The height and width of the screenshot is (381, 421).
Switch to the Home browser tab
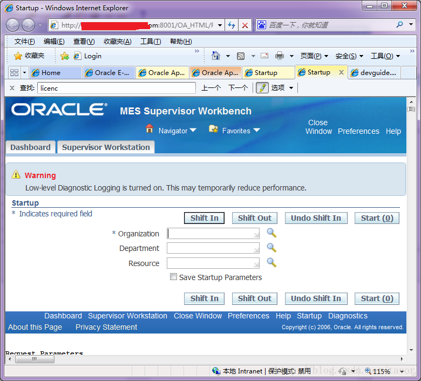(55, 73)
